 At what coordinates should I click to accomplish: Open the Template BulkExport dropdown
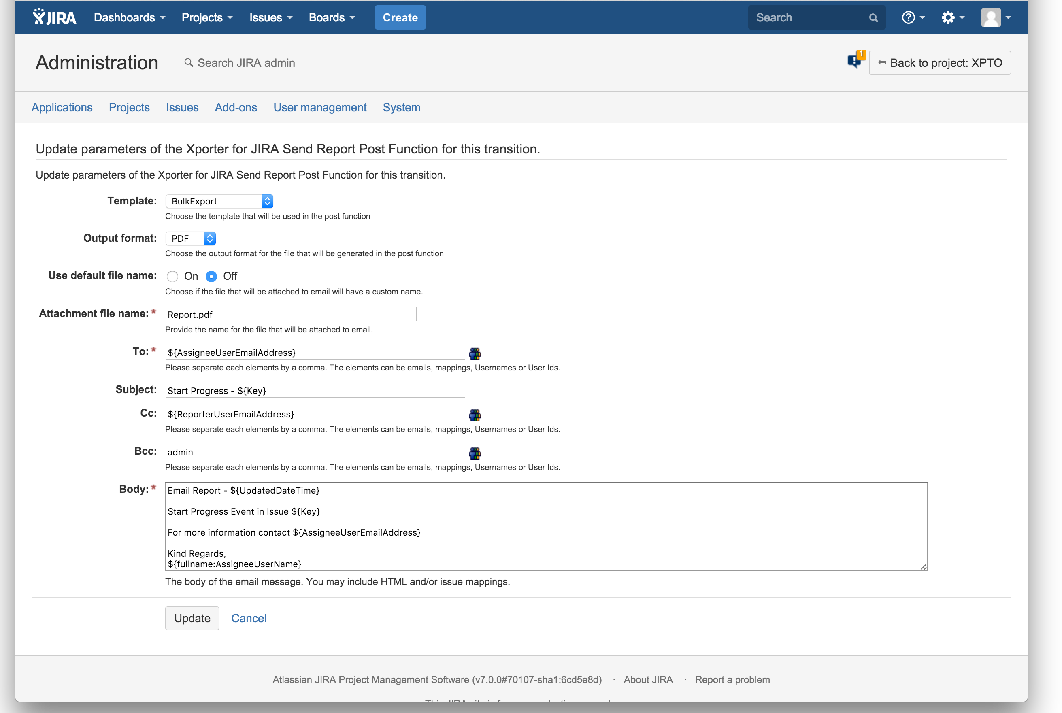(219, 201)
